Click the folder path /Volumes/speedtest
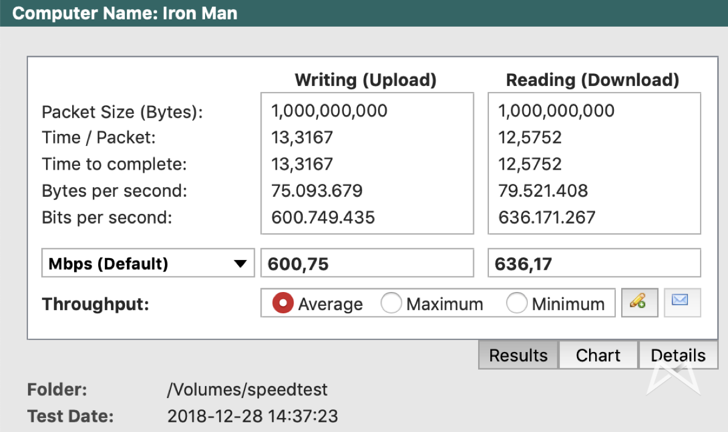Viewport: 728px width, 432px height. 247,390
